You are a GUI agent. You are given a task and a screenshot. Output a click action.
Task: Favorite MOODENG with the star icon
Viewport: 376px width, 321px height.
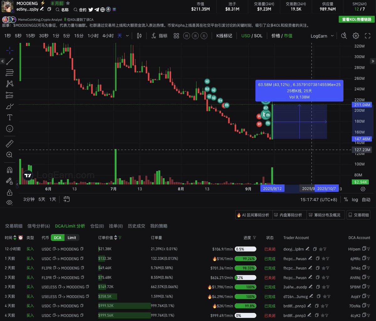click(68, 3)
